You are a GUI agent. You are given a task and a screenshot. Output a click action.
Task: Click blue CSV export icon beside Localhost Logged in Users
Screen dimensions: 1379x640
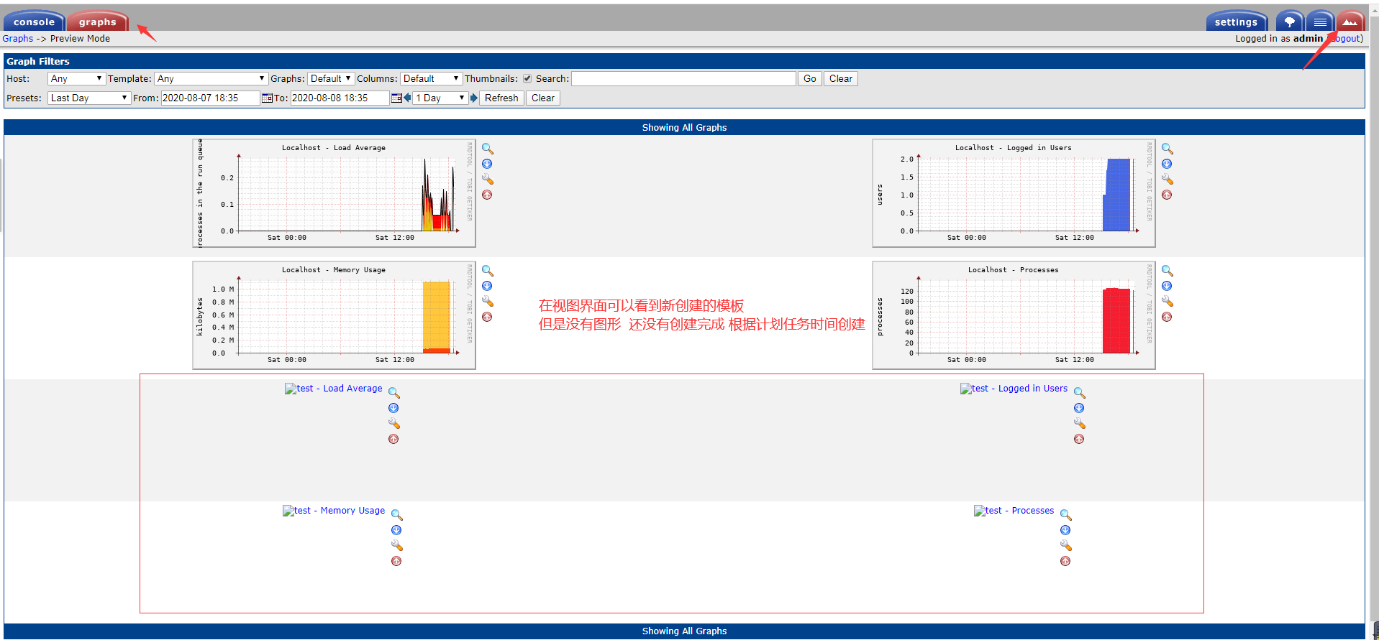[x=1167, y=164]
